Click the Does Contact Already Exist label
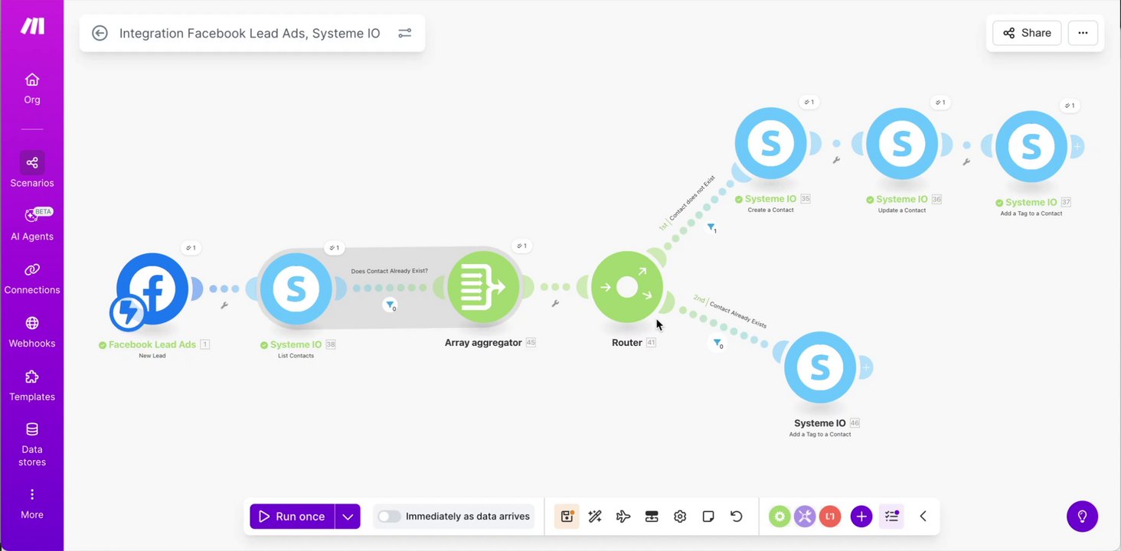Screen dimensions: 1121x551 [x=389, y=271]
